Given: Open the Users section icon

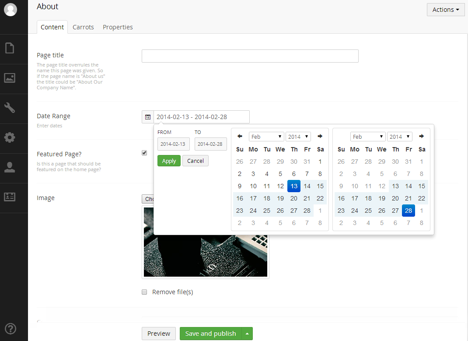Looking at the screenshot, I should pos(10,167).
